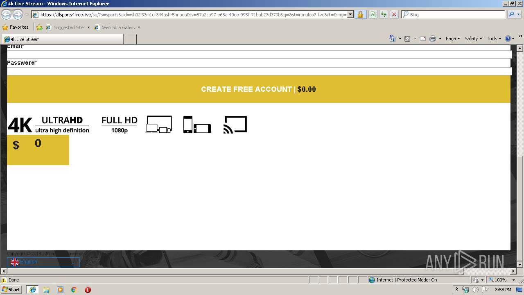This screenshot has height=295, width=524.
Task: Click Add to Favorites Bar icon
Action: 39,27
